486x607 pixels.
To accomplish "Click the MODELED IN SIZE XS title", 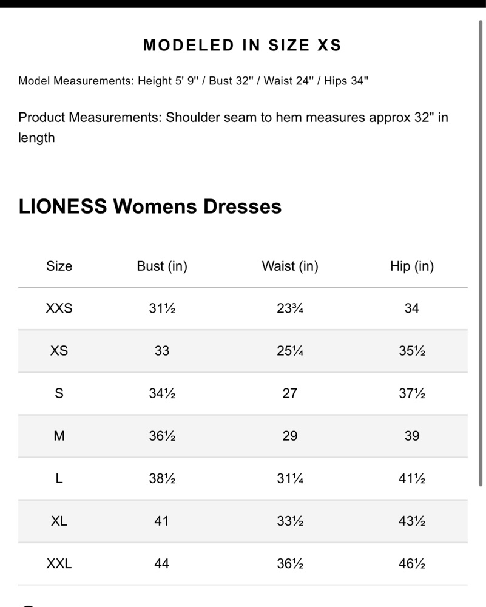I will 243,46.
